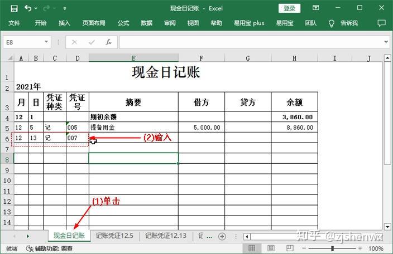
Task: Click the add new sheet plus button
Action: [x=222, y=236]
